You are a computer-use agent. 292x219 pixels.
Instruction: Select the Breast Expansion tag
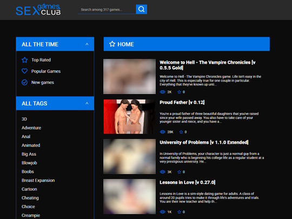(x=38, y=180)
